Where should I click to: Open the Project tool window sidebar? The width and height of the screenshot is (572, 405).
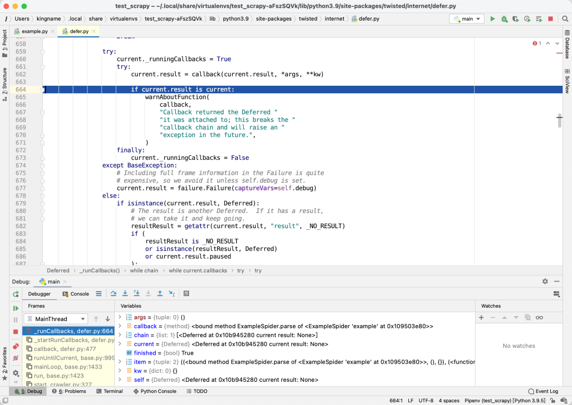click(x=5, y=43)
